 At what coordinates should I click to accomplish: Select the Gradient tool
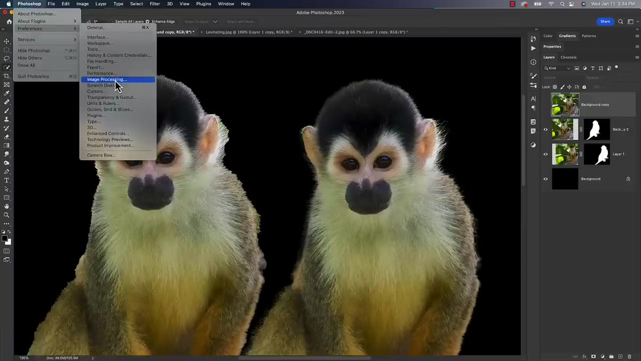point(6,145)
